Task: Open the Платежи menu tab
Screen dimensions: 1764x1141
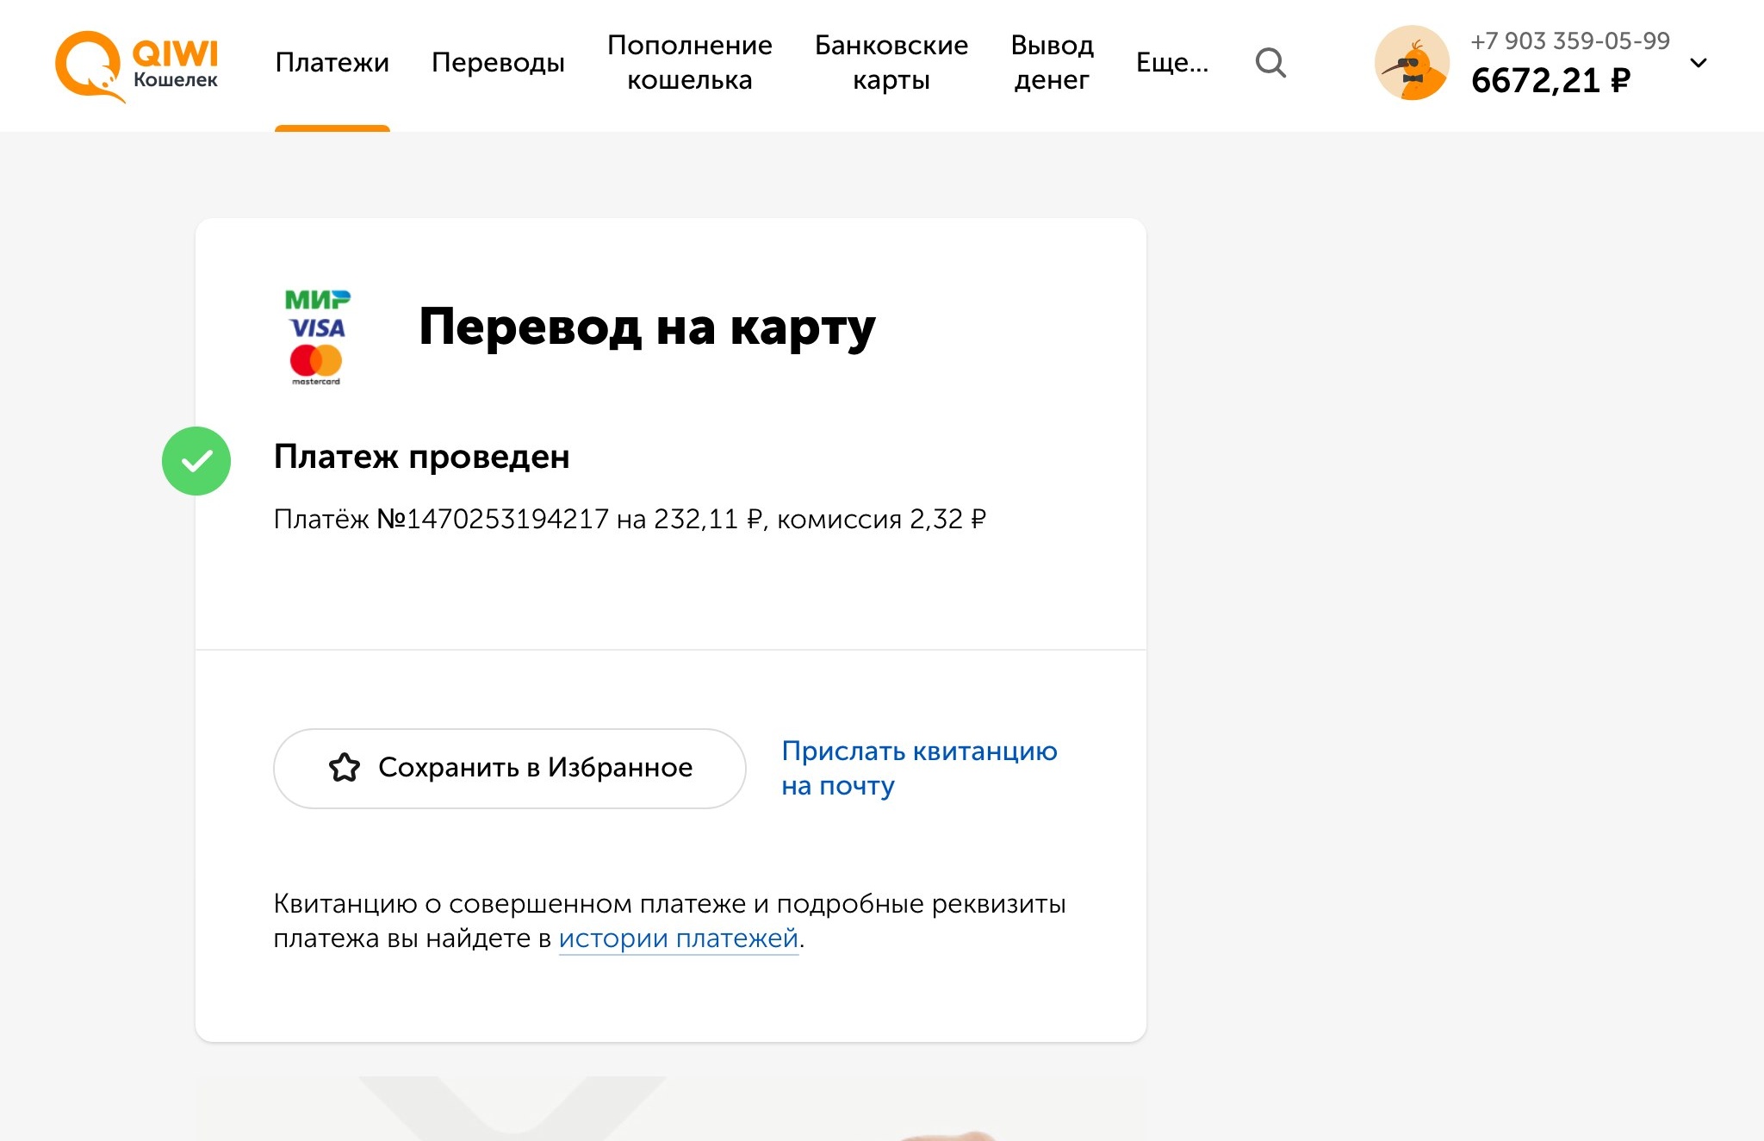Action: (332, 62)
